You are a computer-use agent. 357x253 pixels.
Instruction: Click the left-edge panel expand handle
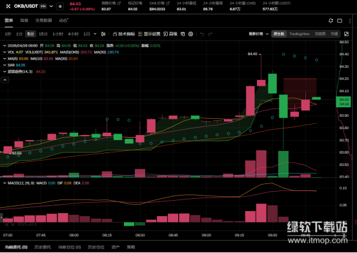pyautogui.click(x=1, y=218)
